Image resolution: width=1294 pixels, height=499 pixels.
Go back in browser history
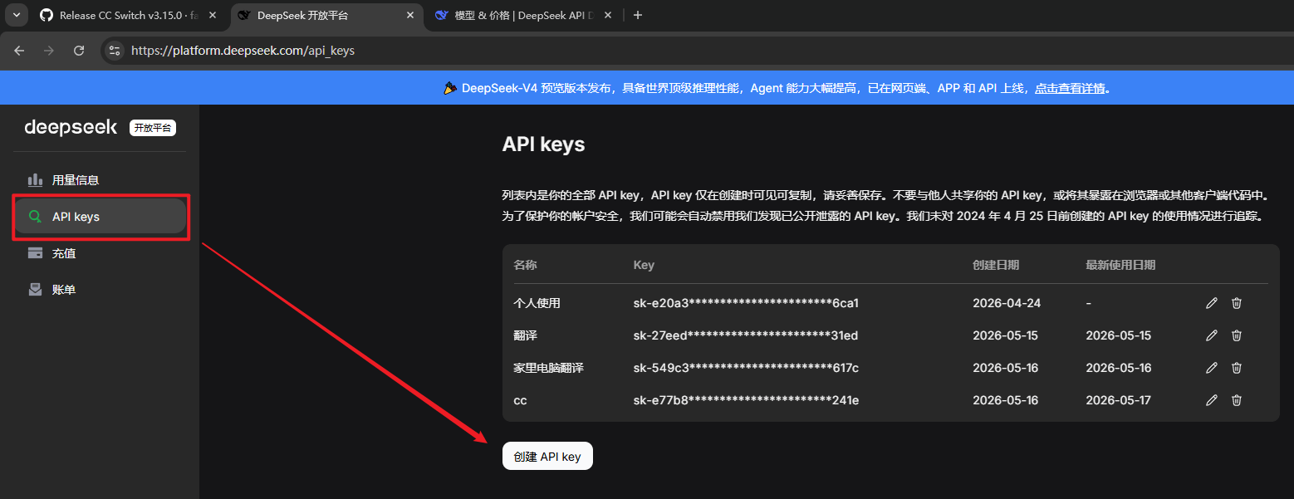[x=19, y=51]
